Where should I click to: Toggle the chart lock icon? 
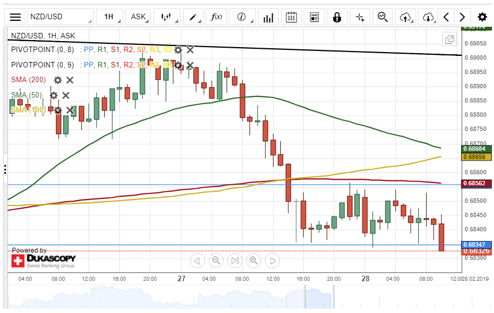click(337, 17)
